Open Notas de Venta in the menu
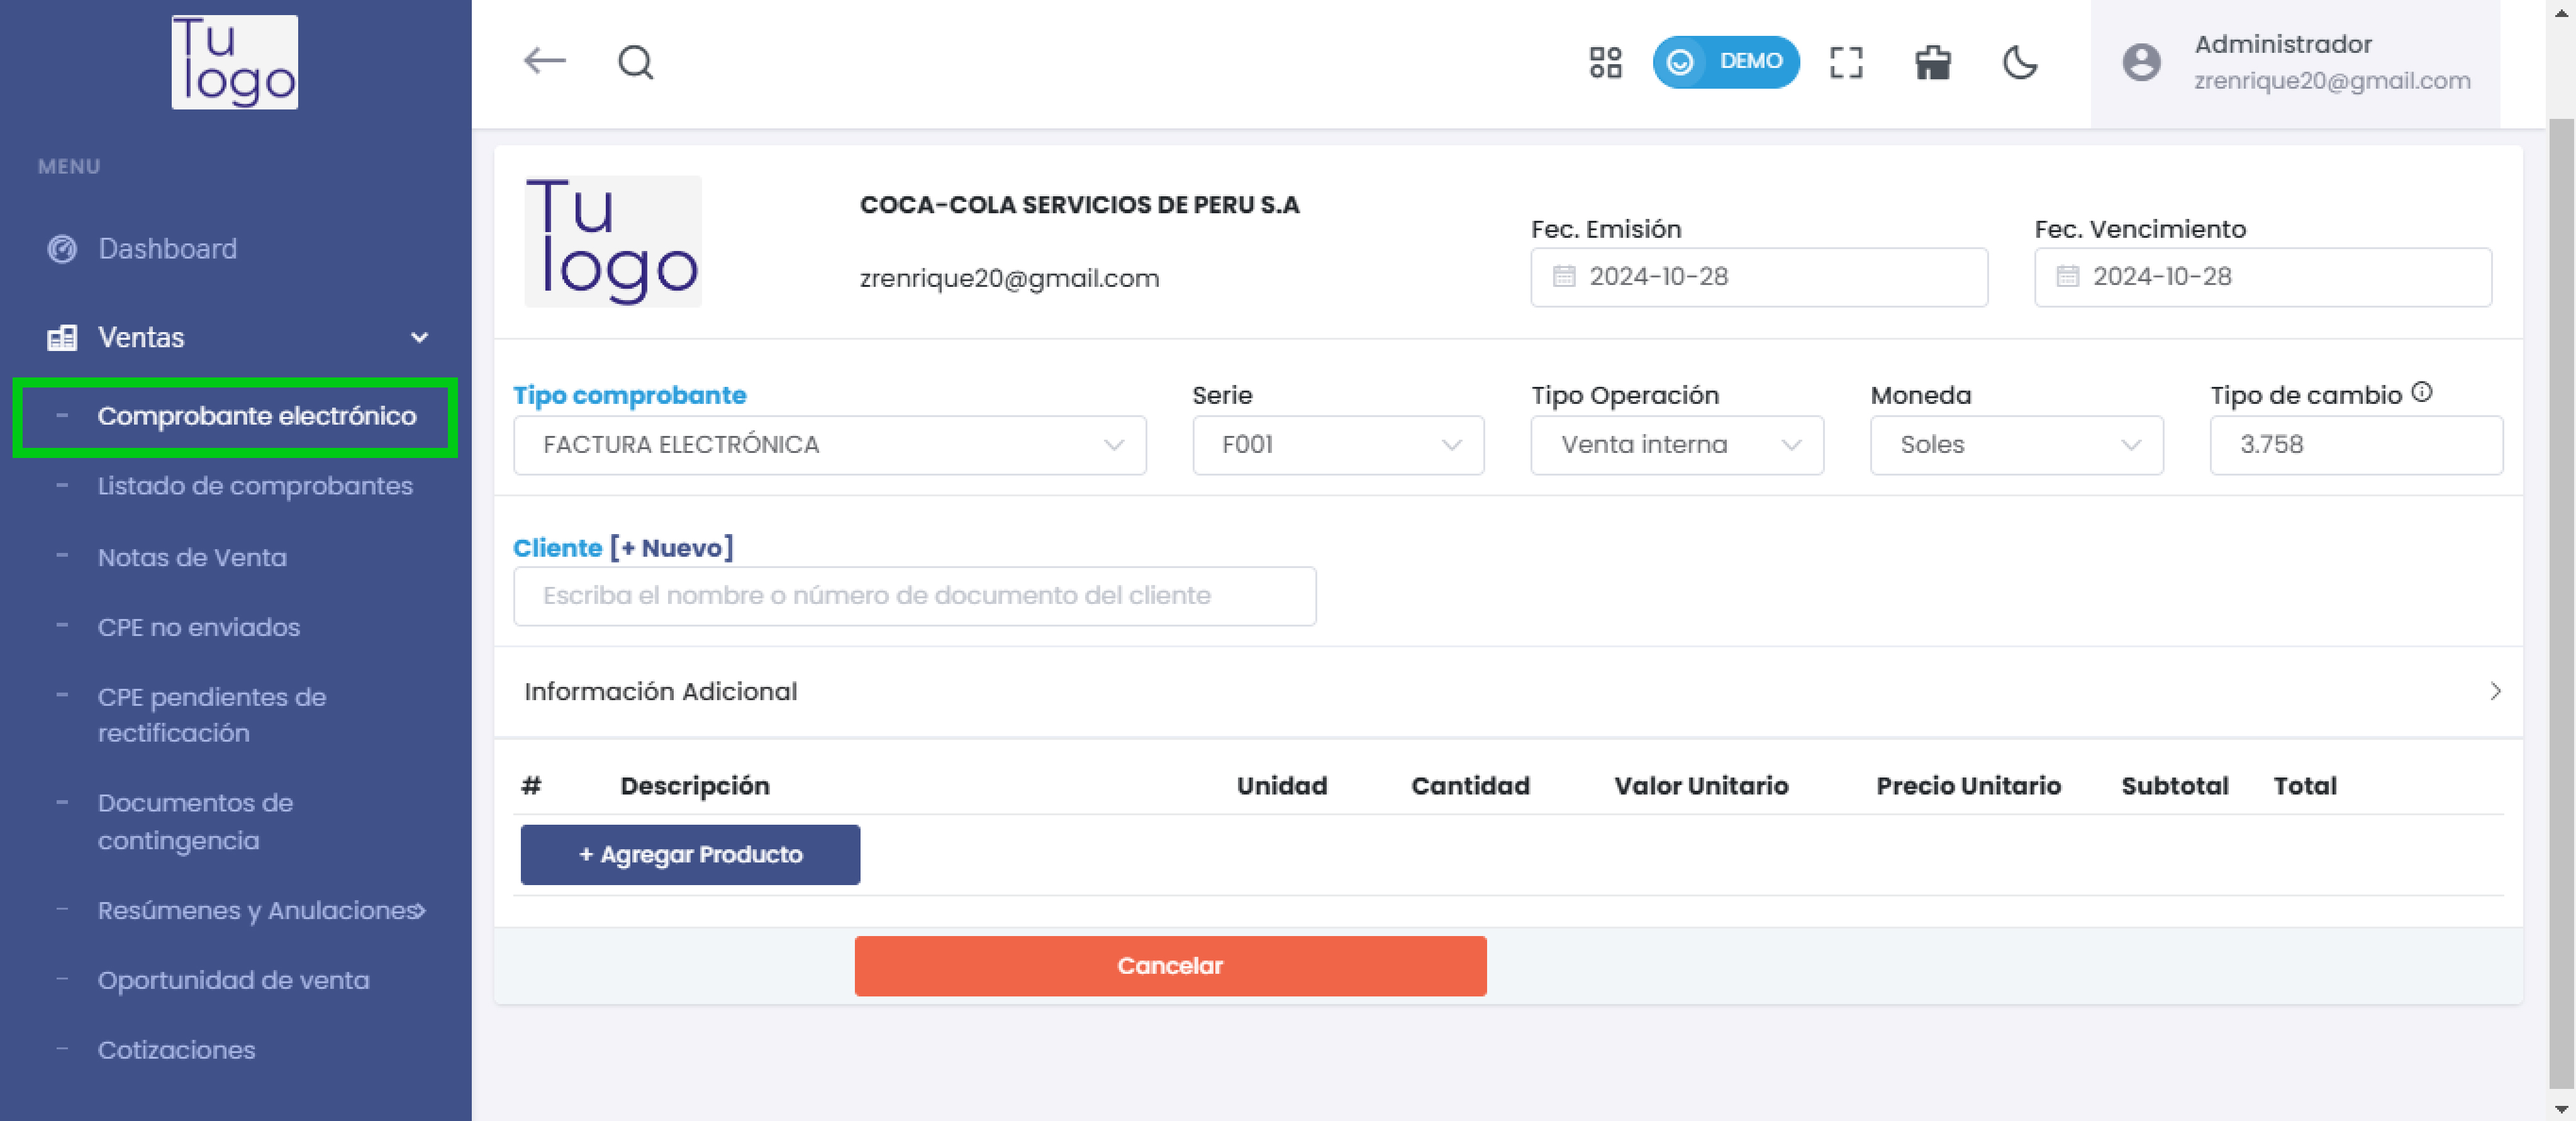 click(193, 557)
